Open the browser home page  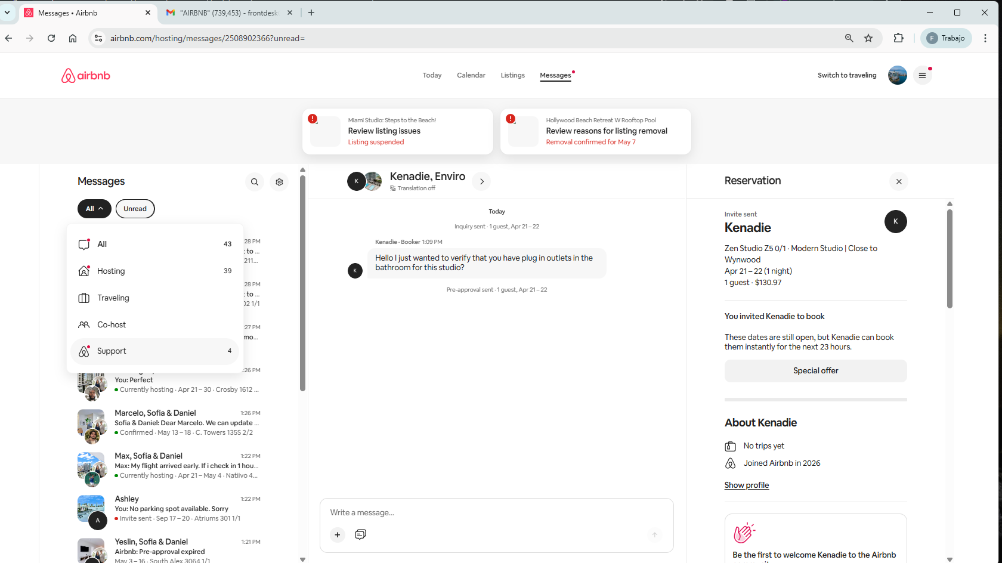[73, 38]
